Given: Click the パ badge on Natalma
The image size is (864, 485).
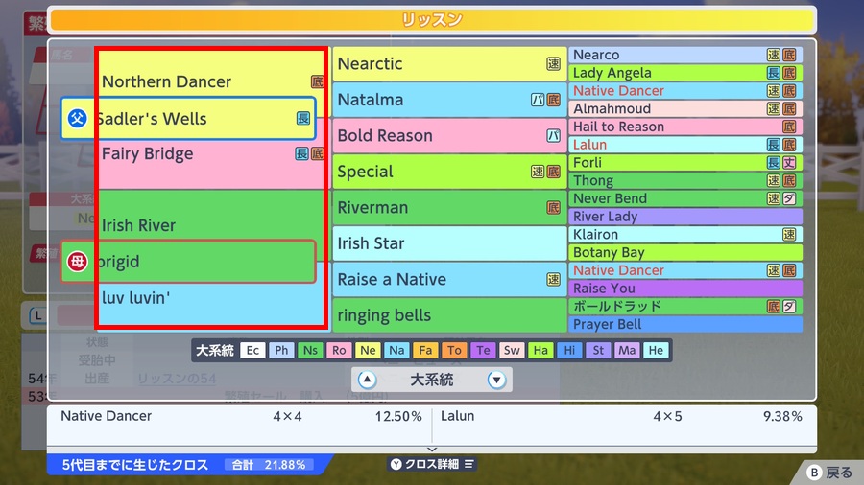Looking at the screenshot, I should tap(538, 100).
